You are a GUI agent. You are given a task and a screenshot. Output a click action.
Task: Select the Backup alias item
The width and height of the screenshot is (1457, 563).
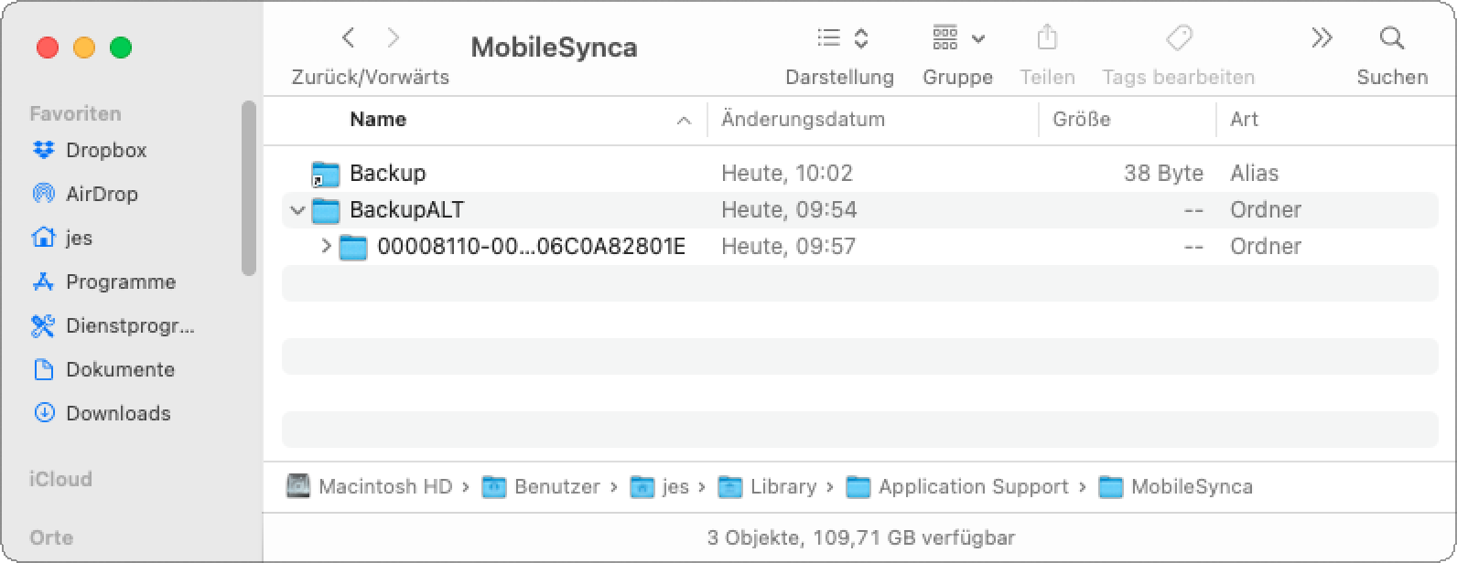tap(387, 173)
